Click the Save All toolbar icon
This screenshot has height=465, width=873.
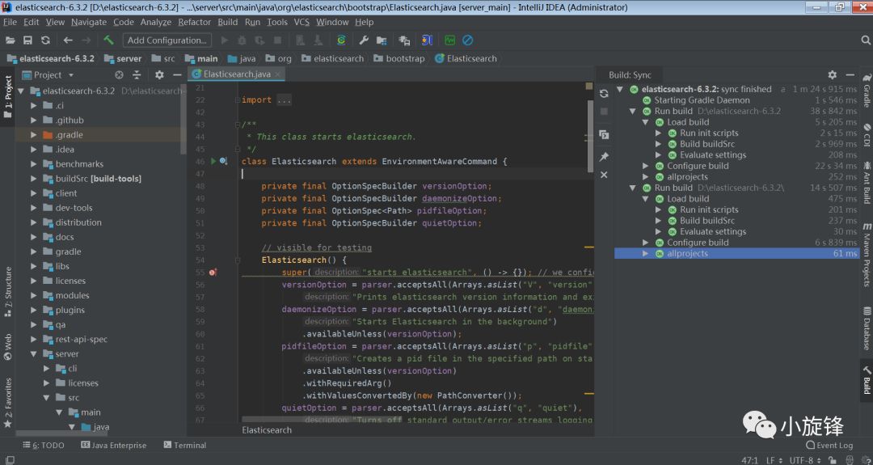pyautogui.click(x=27, y=40)
